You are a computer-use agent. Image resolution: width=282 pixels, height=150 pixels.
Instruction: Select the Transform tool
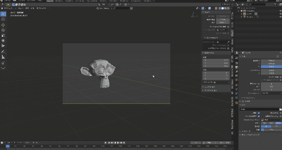[x=3, y=41]
